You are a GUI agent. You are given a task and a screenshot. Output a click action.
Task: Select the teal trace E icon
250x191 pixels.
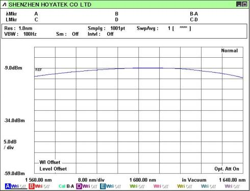coord(103,186)
